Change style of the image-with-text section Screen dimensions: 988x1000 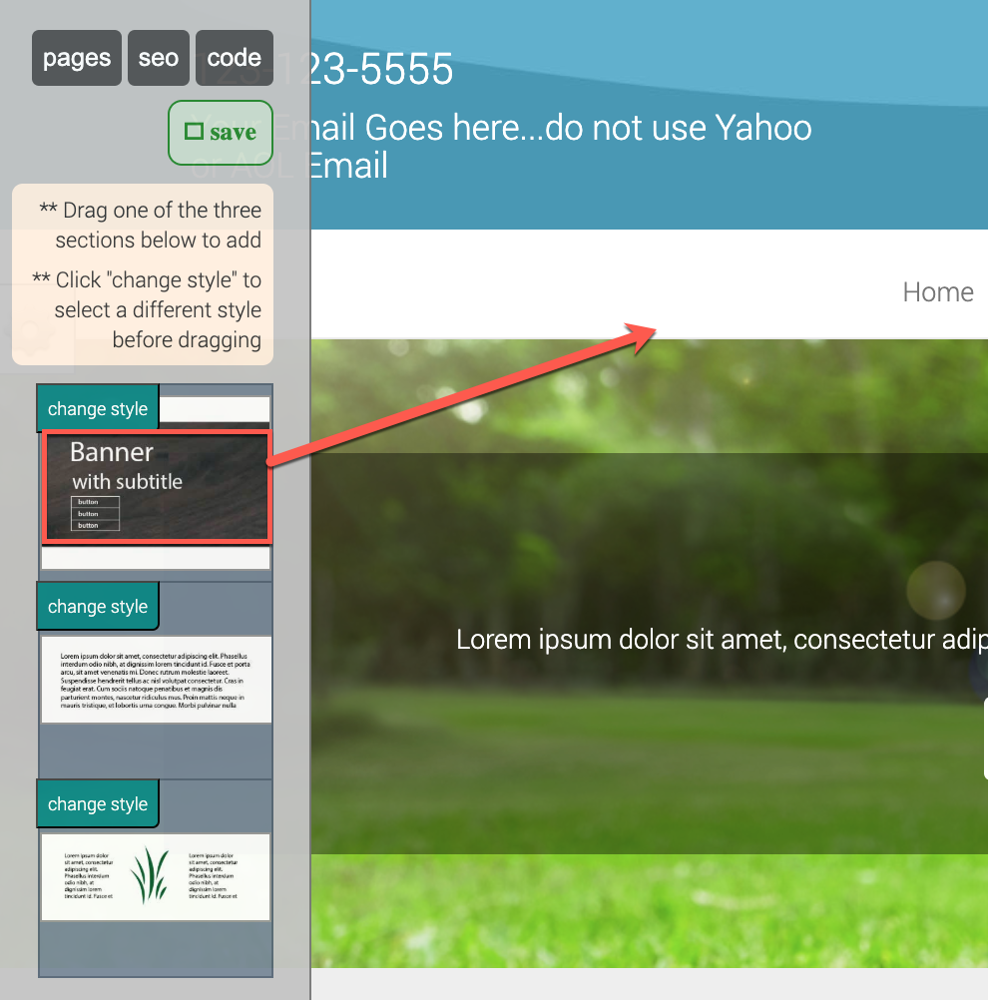(x=98, y=803)
